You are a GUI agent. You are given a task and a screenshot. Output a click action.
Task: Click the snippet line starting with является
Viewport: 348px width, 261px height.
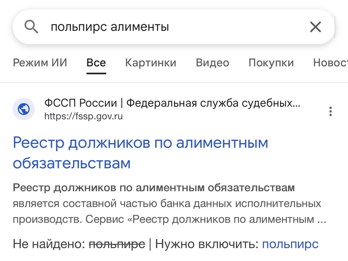click(167, 204)
